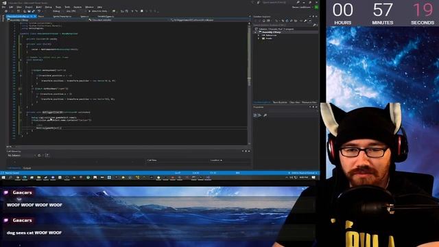The height and width of the screenshot is (247, 439).
Task: Click the taskbar search icon
Action: coord(10,177)
